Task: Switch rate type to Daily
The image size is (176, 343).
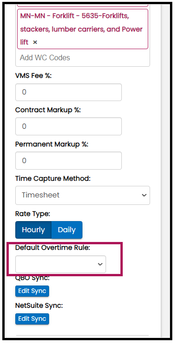Action: (x=67, y=230)
